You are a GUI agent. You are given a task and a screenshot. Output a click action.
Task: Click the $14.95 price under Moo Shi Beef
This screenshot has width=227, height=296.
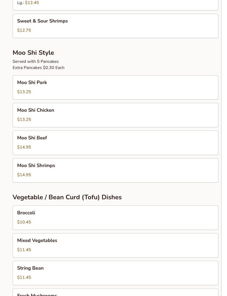click(24, 147)
